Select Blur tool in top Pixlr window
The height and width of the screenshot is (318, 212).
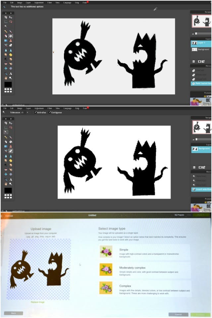tap(6, 50)
